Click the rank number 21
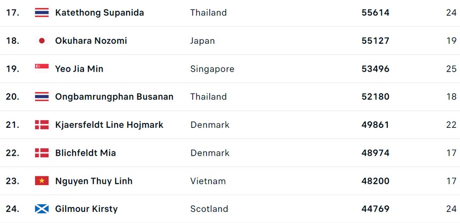The height and width of the screenshot is (223, 460). click(x=12, y=125)
